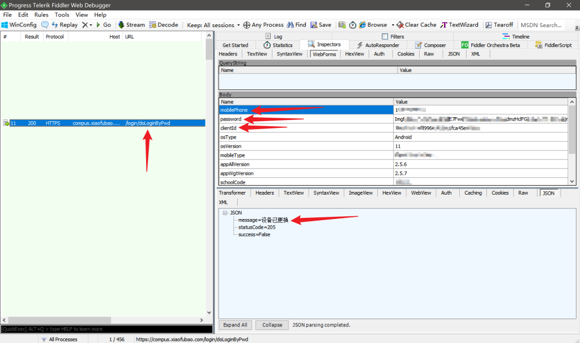Image resolution: width=580 pixels, height=343 pixels.
Task: Select the WebForms request tab
Action: tap(325, 54)
